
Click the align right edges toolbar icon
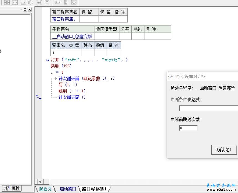[31, 2]
